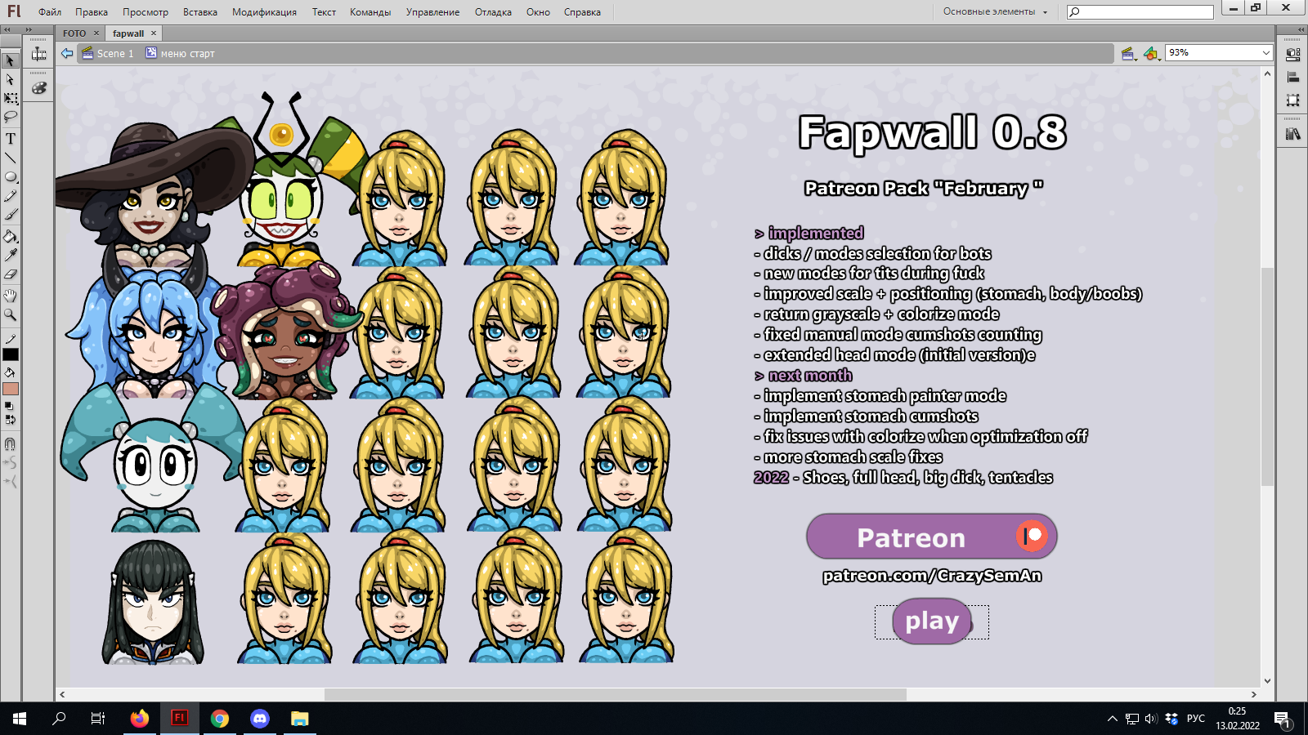Open the Правка menu
The image size is (1308, 735).
click(x=92, y=12)
